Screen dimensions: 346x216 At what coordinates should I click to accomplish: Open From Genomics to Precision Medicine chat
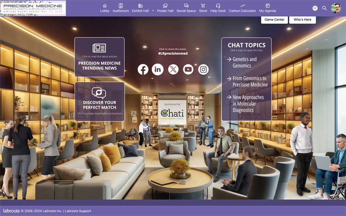tap(247, 81)
